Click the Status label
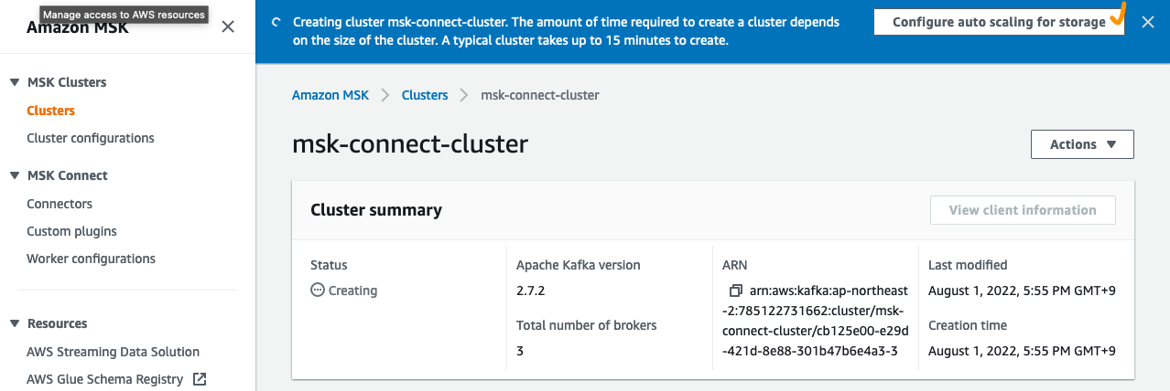1170x391 pixels. tap(330, 265)
